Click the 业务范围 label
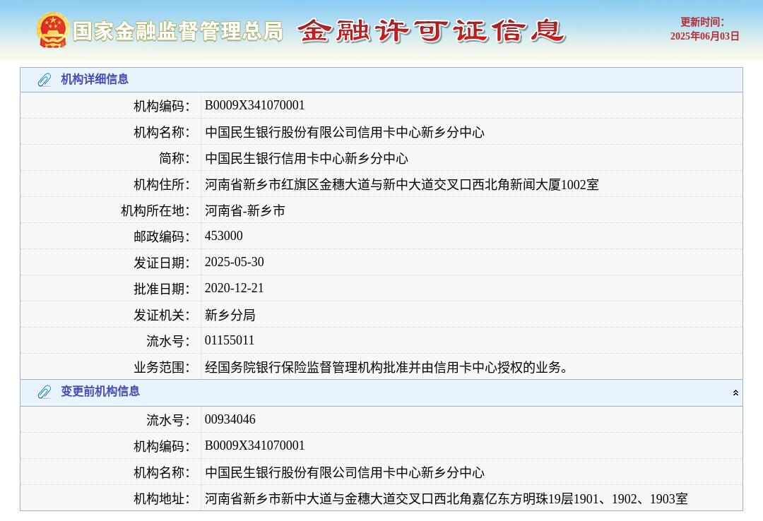Image resolution: width=763 pixels, height=521 pixels. (162, 367)
